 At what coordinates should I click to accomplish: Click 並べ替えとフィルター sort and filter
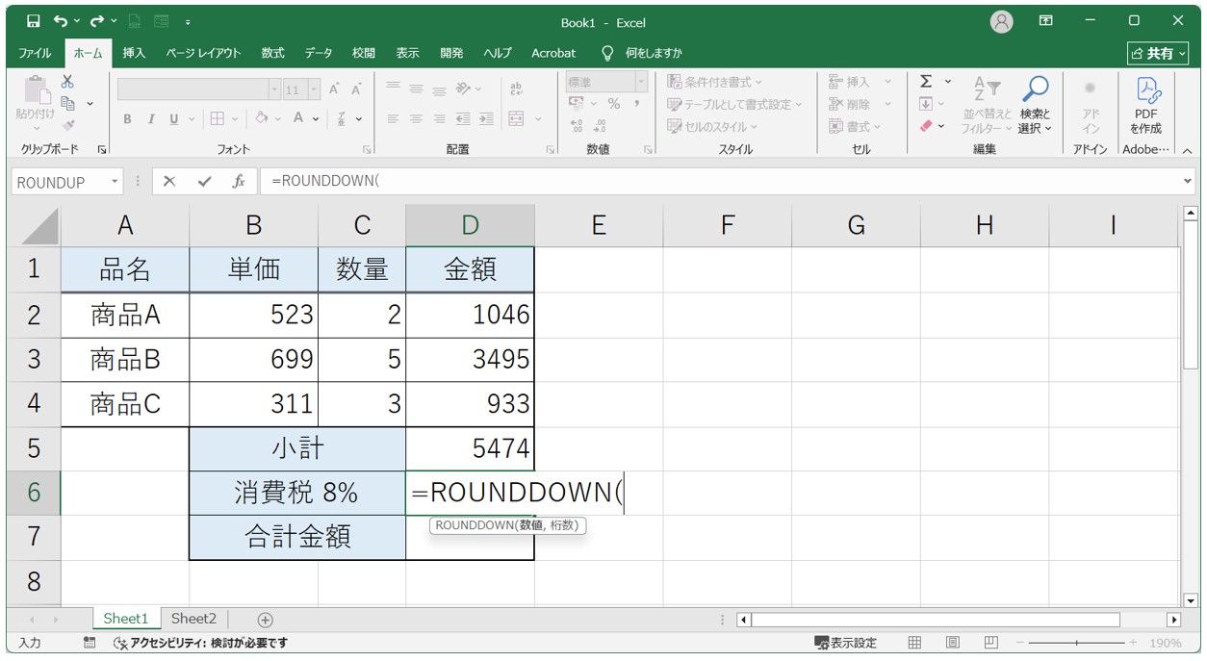[988, 106]
